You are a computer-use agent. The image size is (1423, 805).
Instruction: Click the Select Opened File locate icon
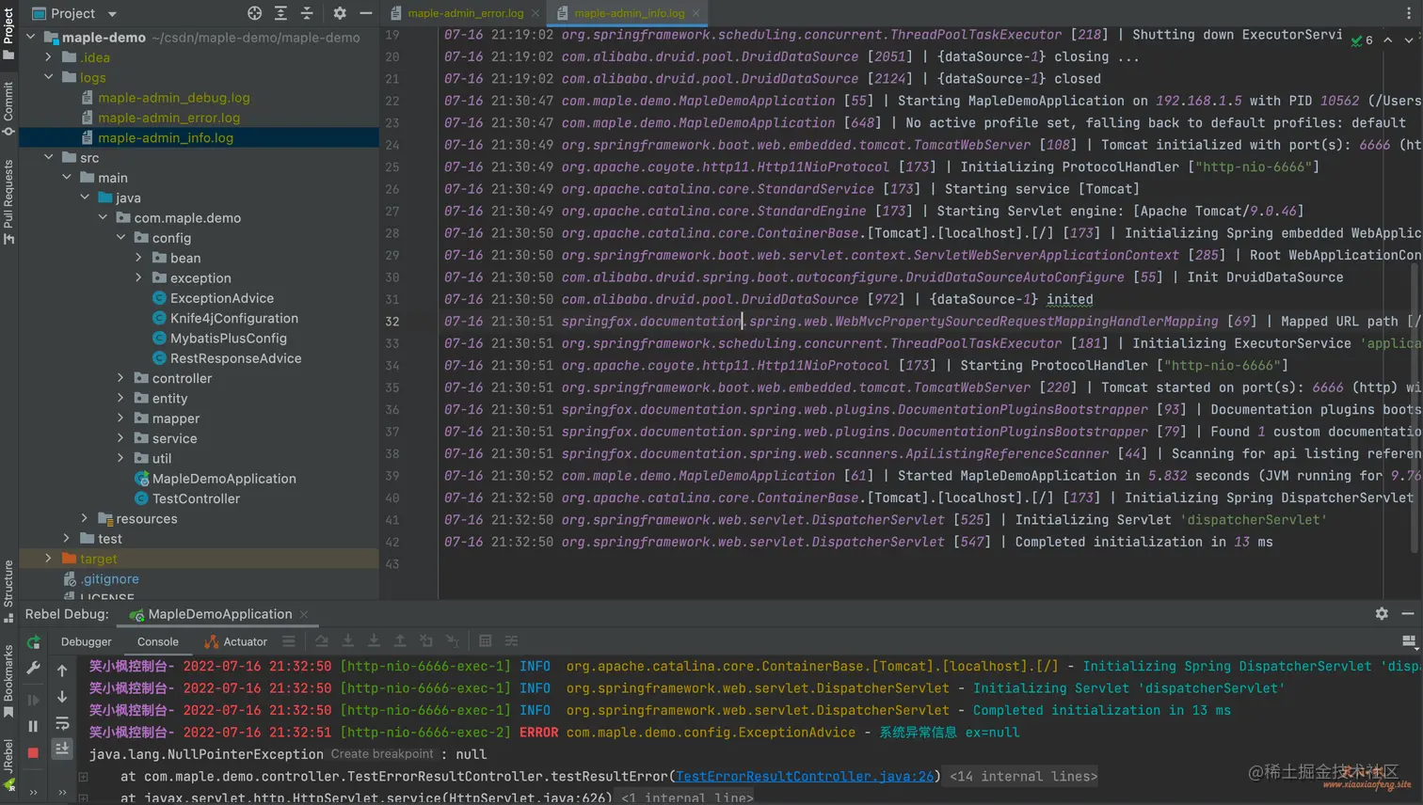pyautogui.click(x=254, y=13)
